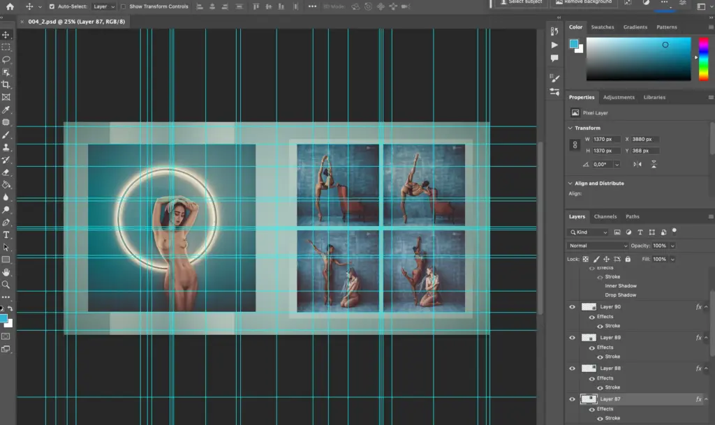Select the Move tool in the toolbar
The width and height of the screenshot is (715, 425).
6,35
